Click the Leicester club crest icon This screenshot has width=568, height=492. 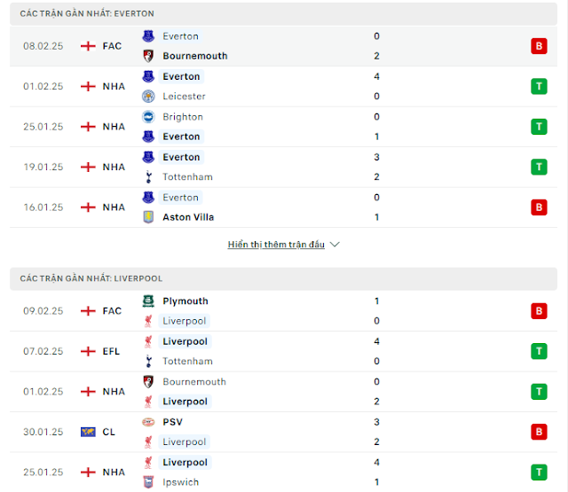[148, 97]
